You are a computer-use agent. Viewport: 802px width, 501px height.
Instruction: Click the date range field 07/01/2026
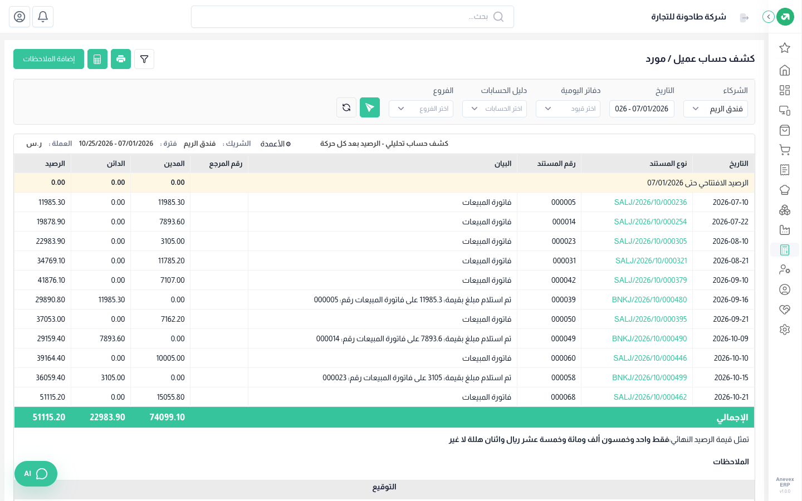click(642, 109)
